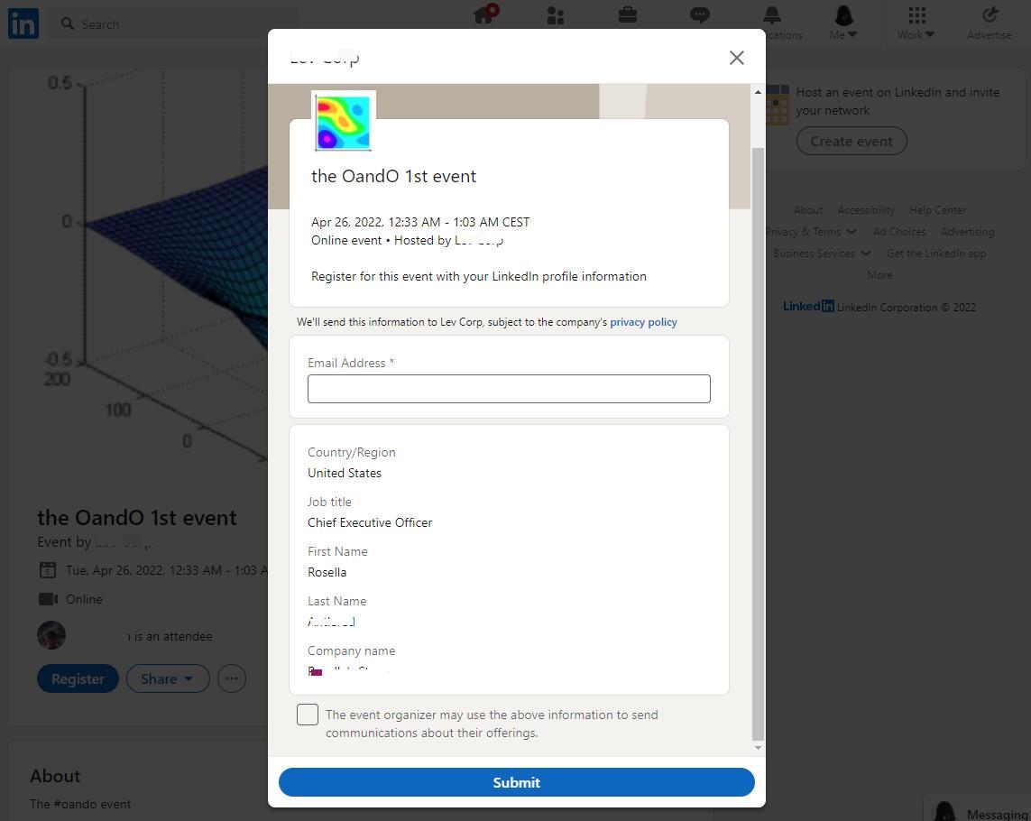Tick the event organizer communications checkbox
The width and height of the screenshot is (1031, 821).
tap(307, 715)
